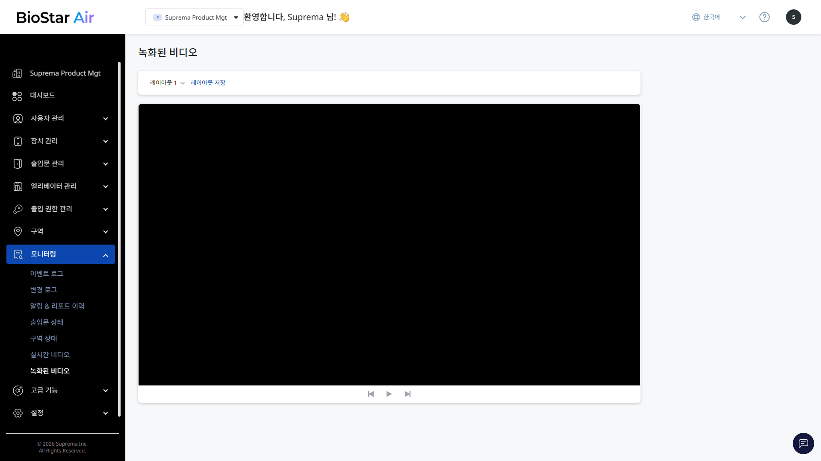Collapse the 모니터링 menu section
Screen dimensions: 821x461
pos(106,255)
